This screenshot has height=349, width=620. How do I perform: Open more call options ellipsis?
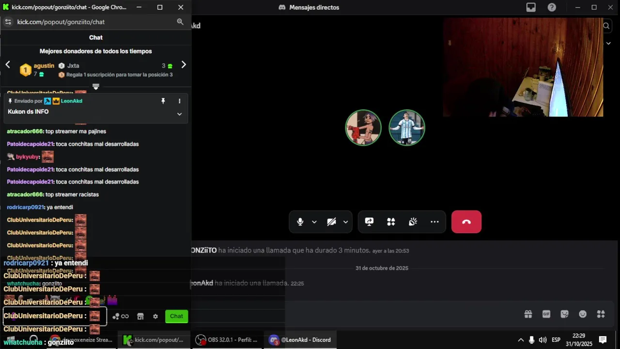click(x=434, y=222)
